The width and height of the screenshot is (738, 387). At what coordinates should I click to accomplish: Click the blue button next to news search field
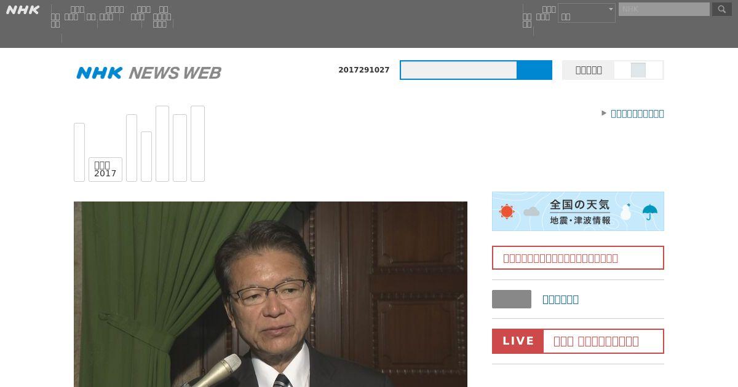(534, 70)
